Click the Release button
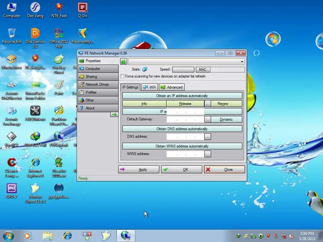 tap(185, 104)
